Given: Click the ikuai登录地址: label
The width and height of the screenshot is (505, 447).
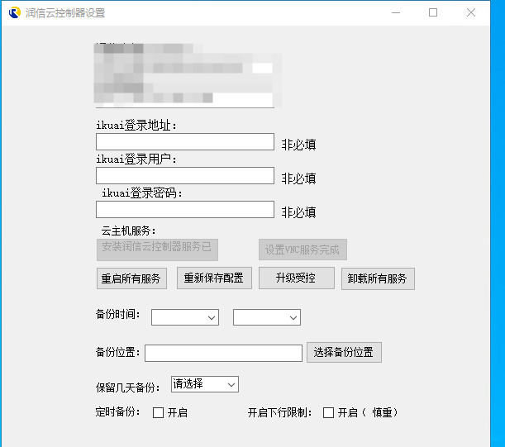Looking at the screenshot, I should point(136,125).
